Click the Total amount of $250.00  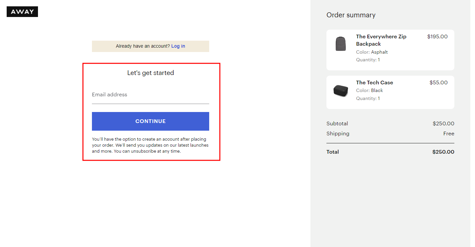click(x=443, y=152)
